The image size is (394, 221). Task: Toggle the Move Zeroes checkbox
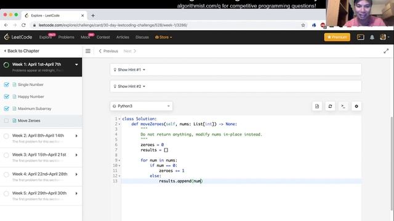[6, 121]
